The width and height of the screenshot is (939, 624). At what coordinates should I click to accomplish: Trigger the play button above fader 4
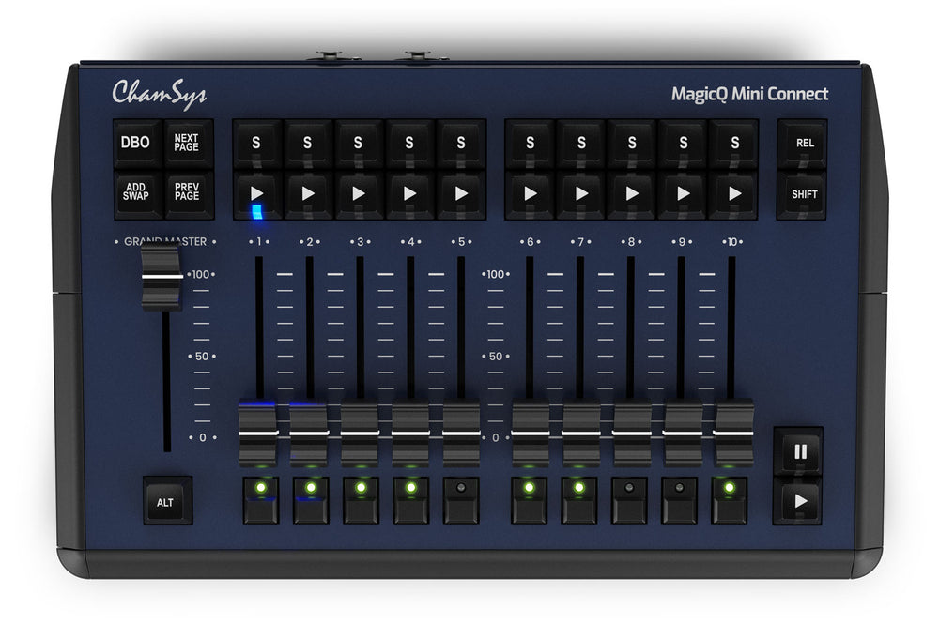(x=409, y=194)
